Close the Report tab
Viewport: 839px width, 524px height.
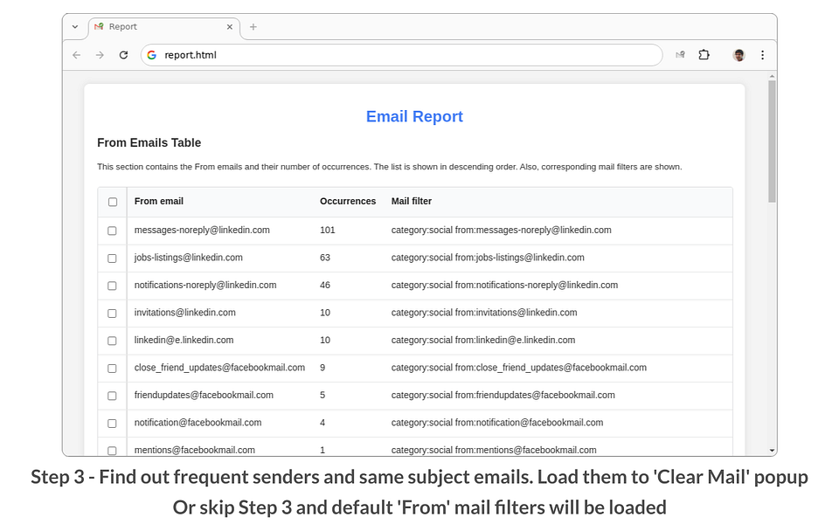[x=230, y=27]
